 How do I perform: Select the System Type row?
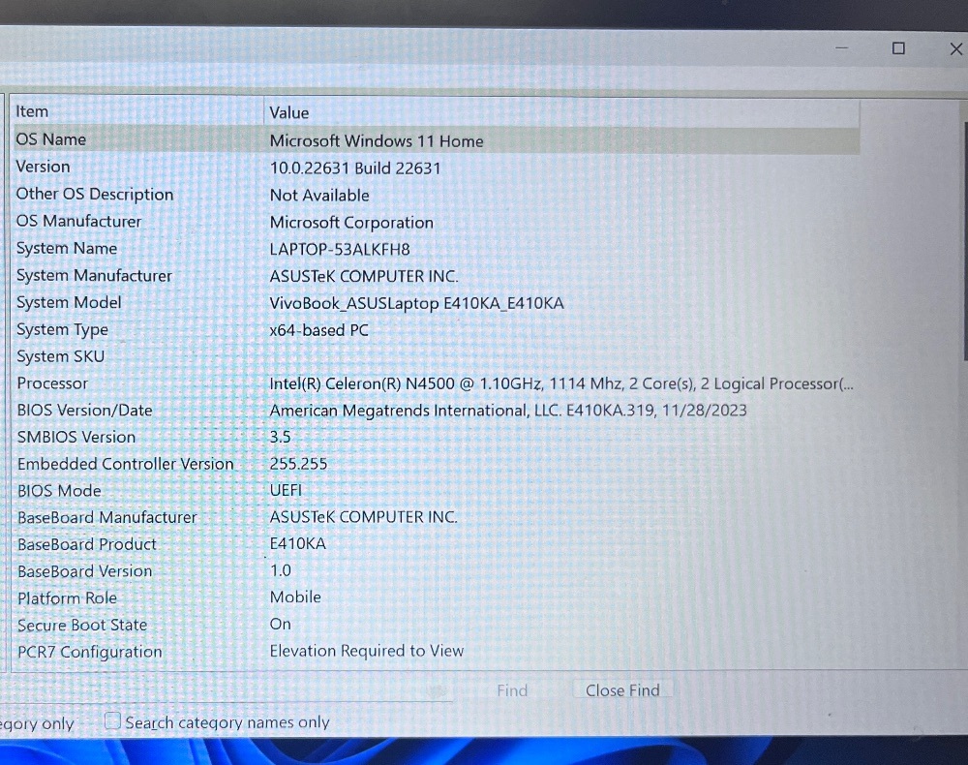point(436,329)
